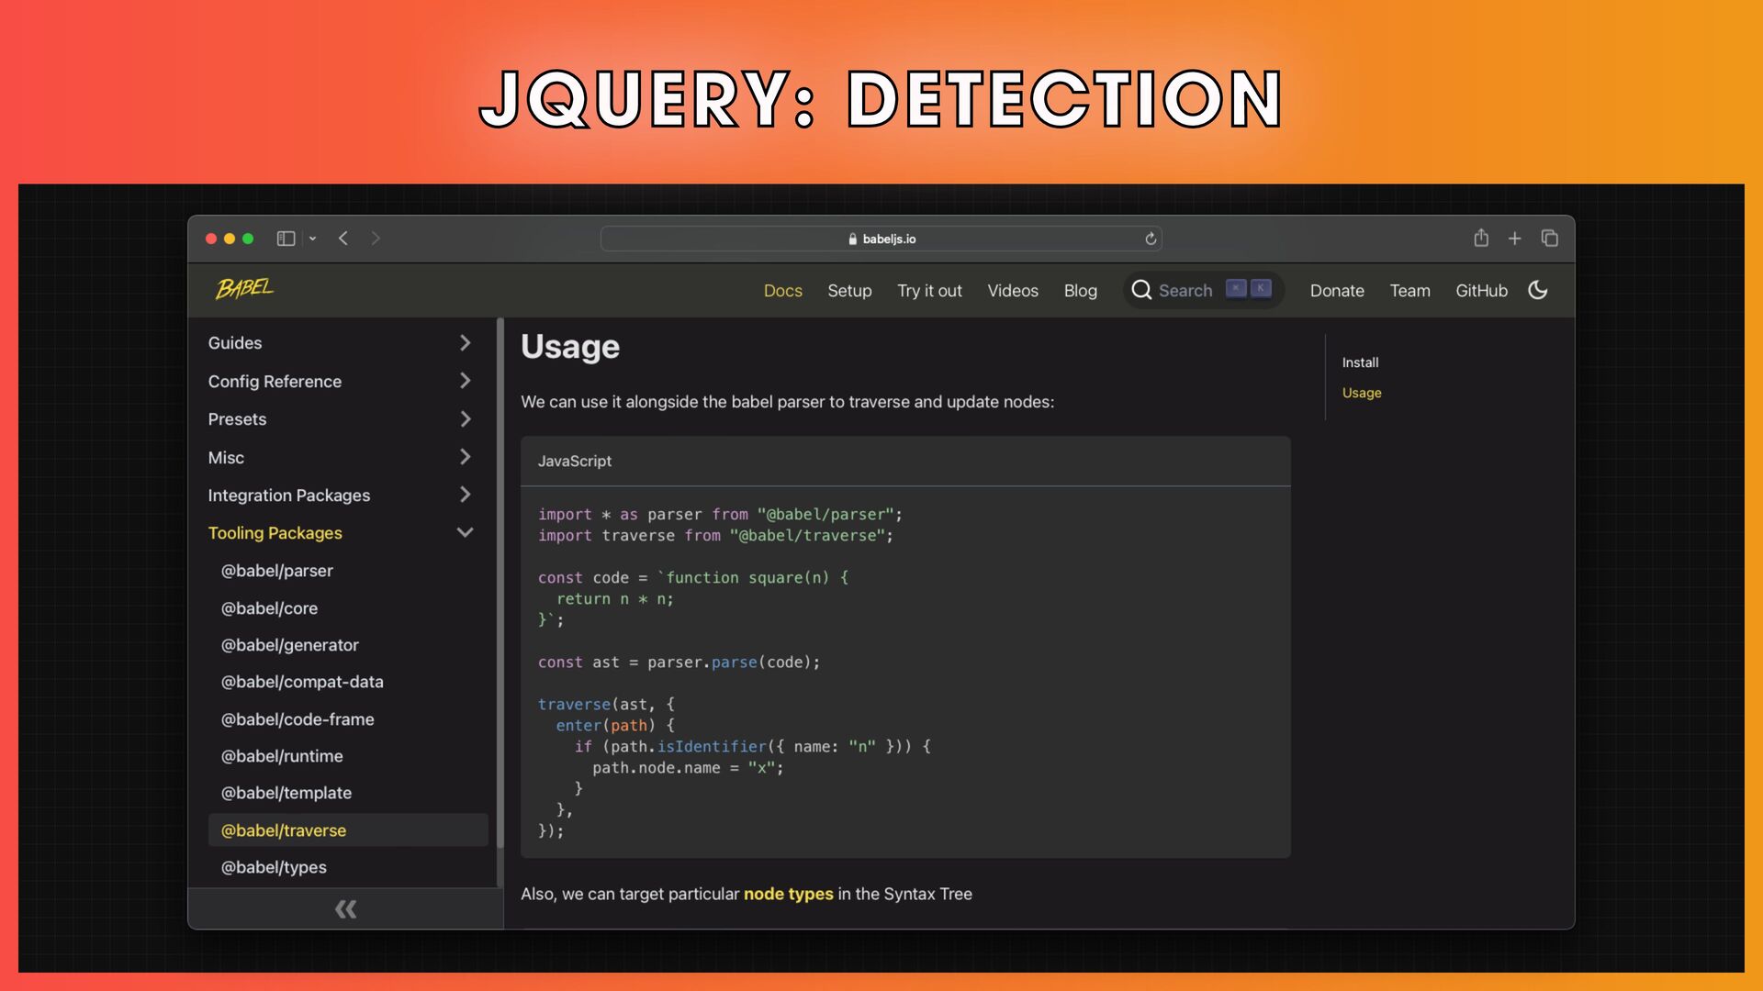Screen dimensions: 1763x991
Task: Follow the node types link
Action: [x=788, y=894]
